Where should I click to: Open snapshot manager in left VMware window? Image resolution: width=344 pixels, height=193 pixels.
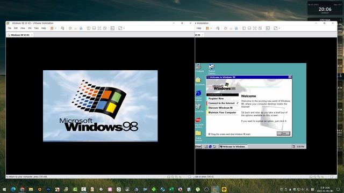point(81,28)
